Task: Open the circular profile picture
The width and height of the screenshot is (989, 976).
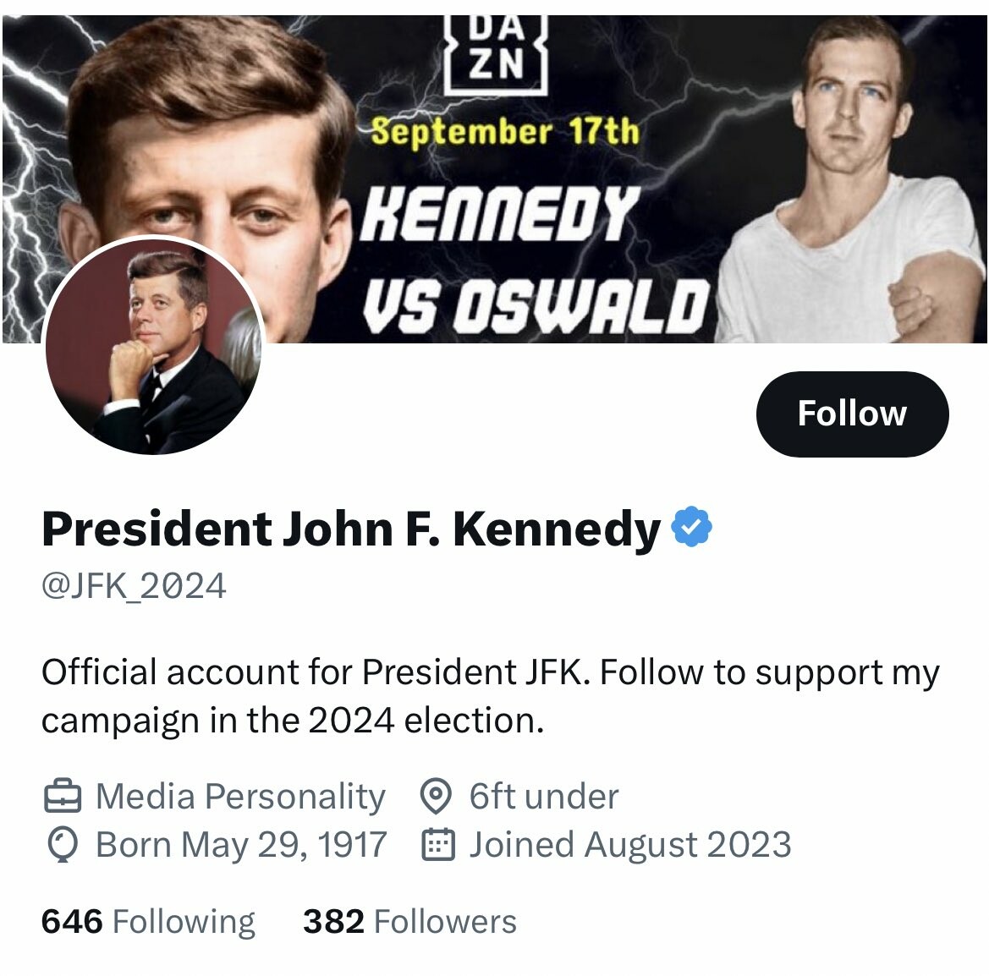Action: click(x=153, y=346)
